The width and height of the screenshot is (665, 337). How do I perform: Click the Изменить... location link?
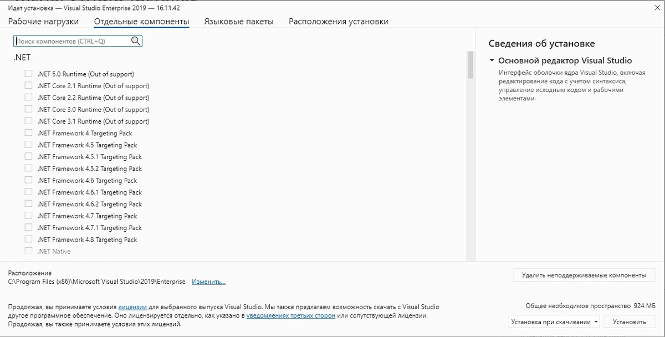tap(209, 282)
